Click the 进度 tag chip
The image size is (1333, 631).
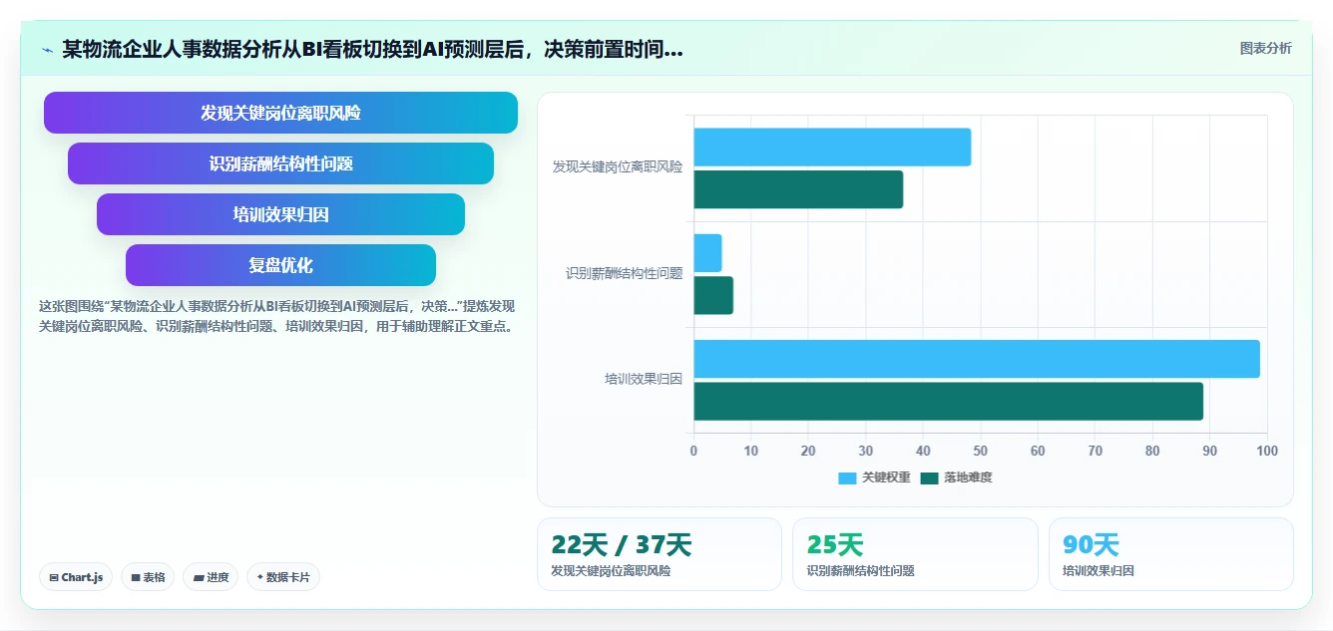(x=211, y=577)
